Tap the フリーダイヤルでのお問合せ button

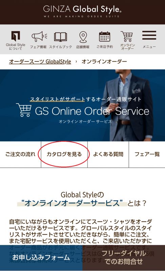(124, 258)
